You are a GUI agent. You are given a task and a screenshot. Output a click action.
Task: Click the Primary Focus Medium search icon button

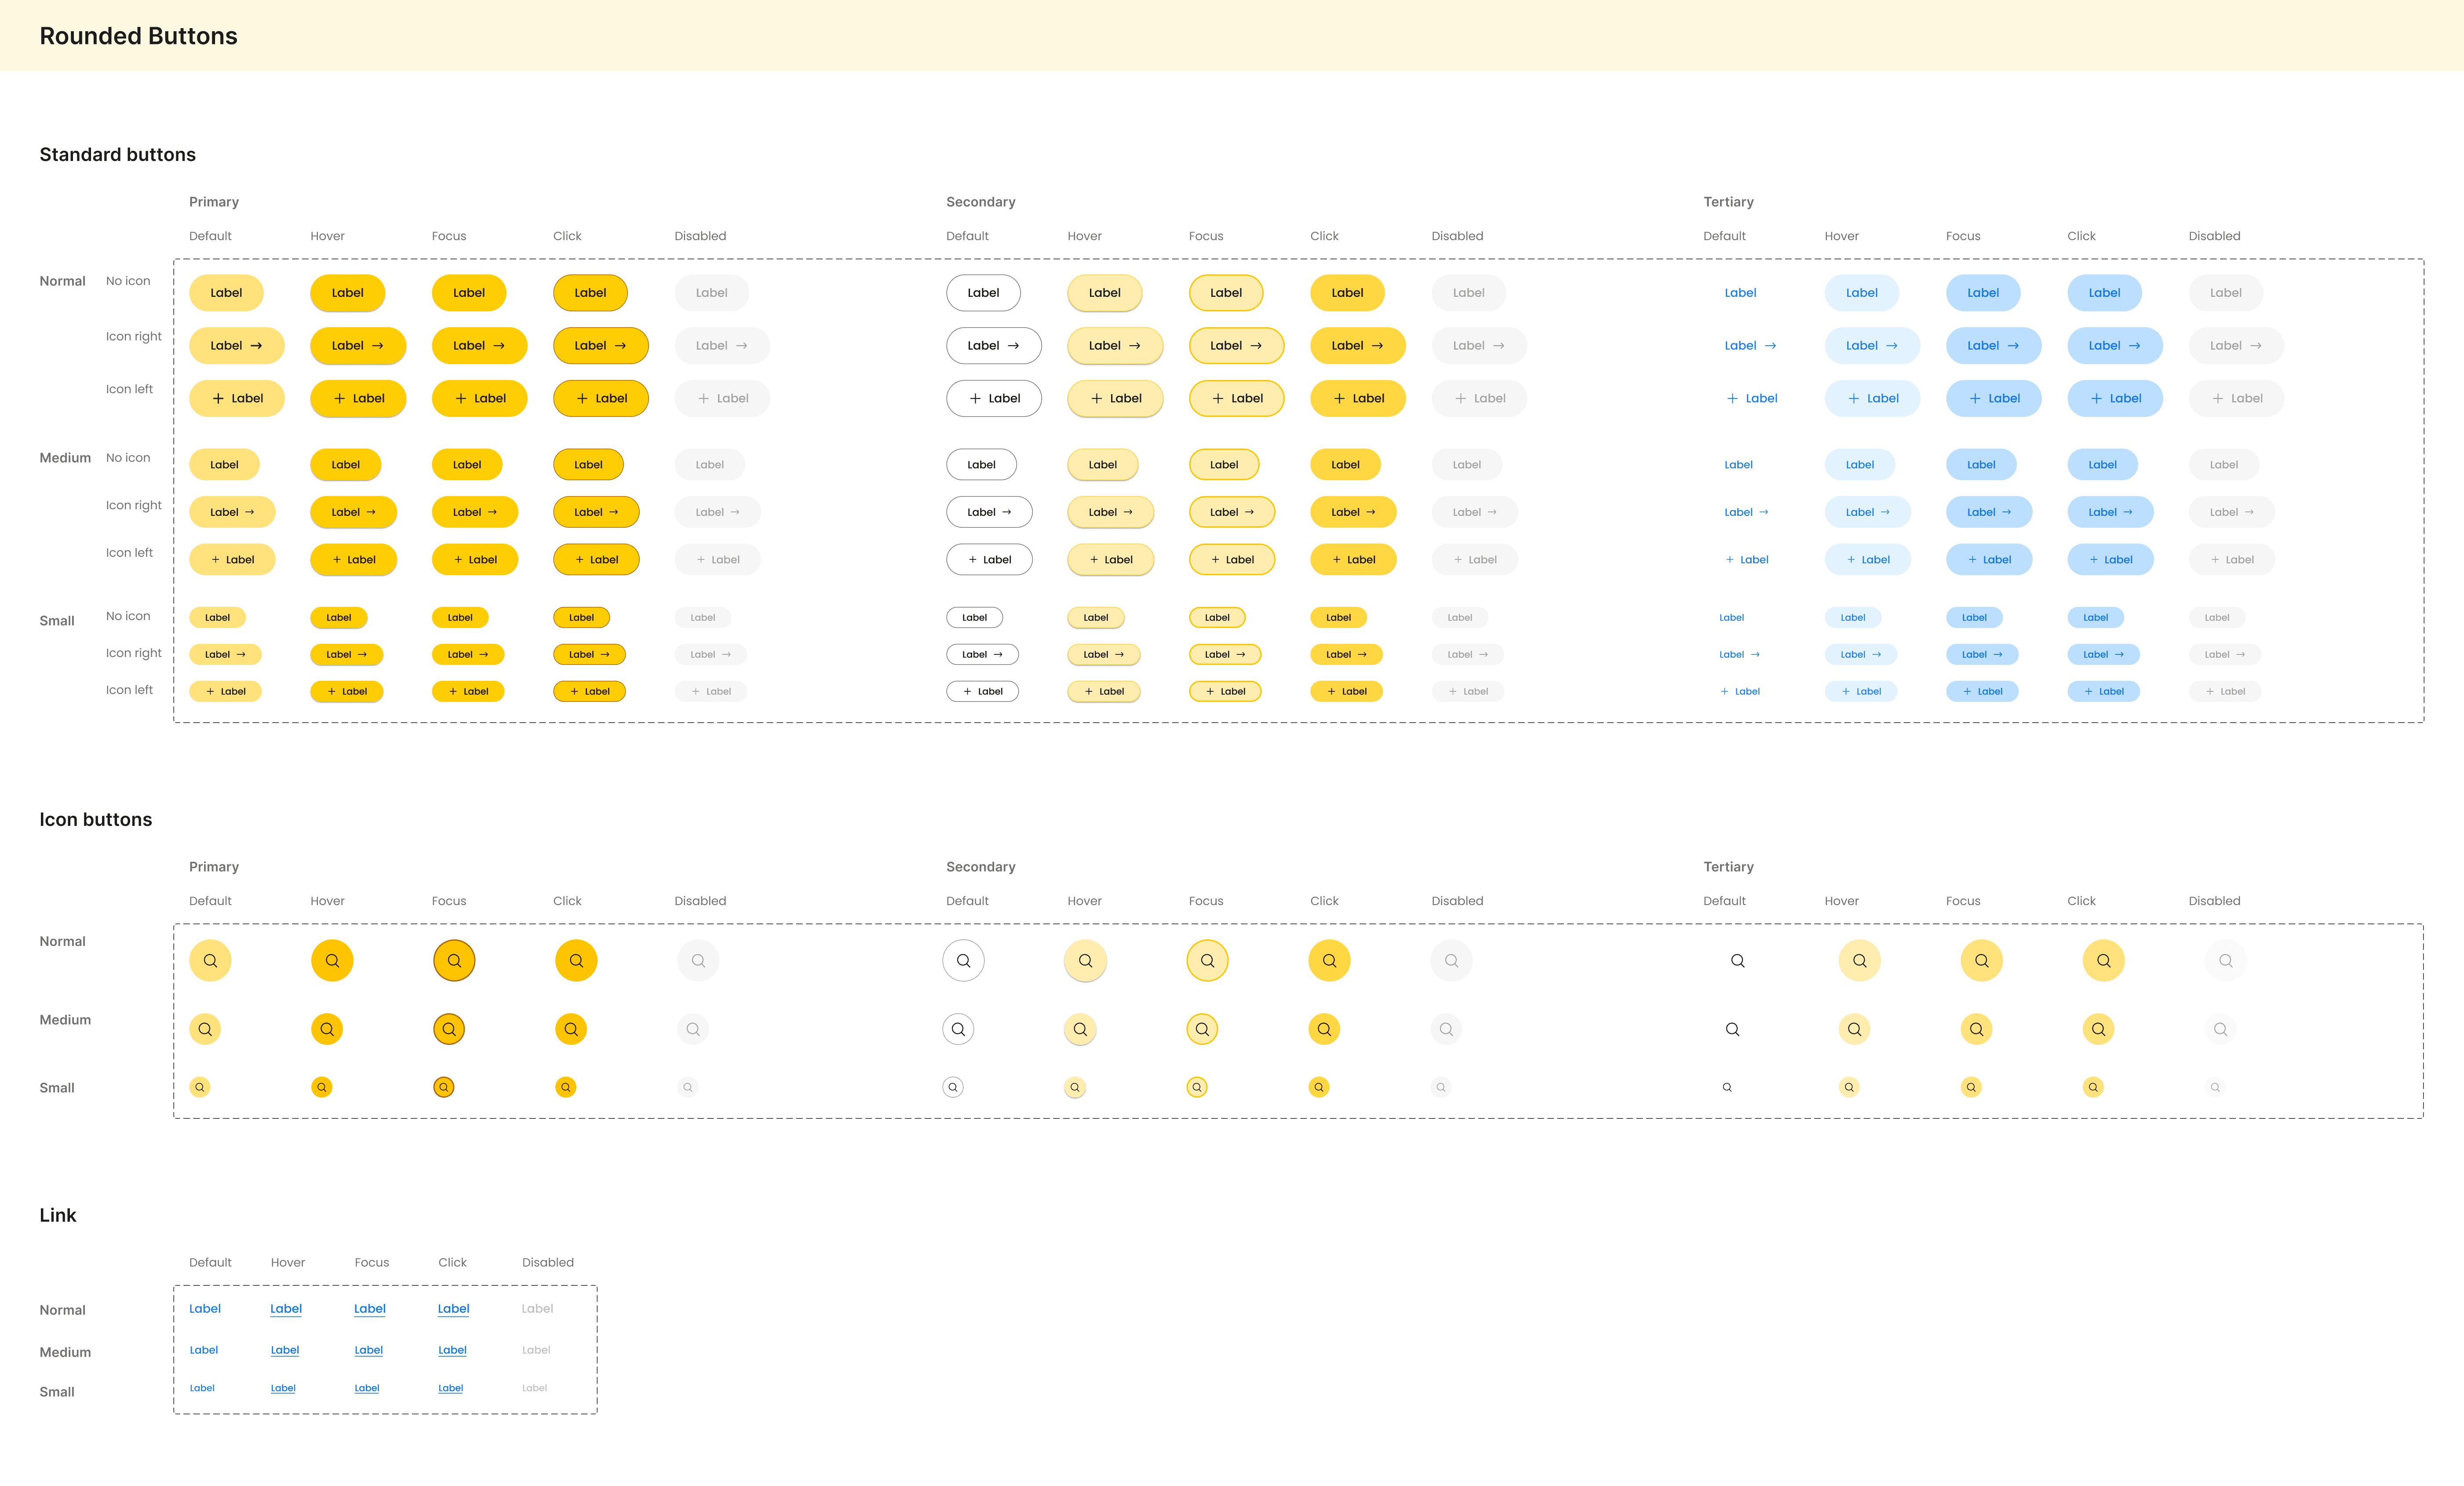coord(449,1029)
